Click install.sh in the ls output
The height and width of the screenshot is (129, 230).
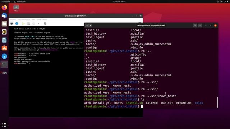tap(134, 103)
